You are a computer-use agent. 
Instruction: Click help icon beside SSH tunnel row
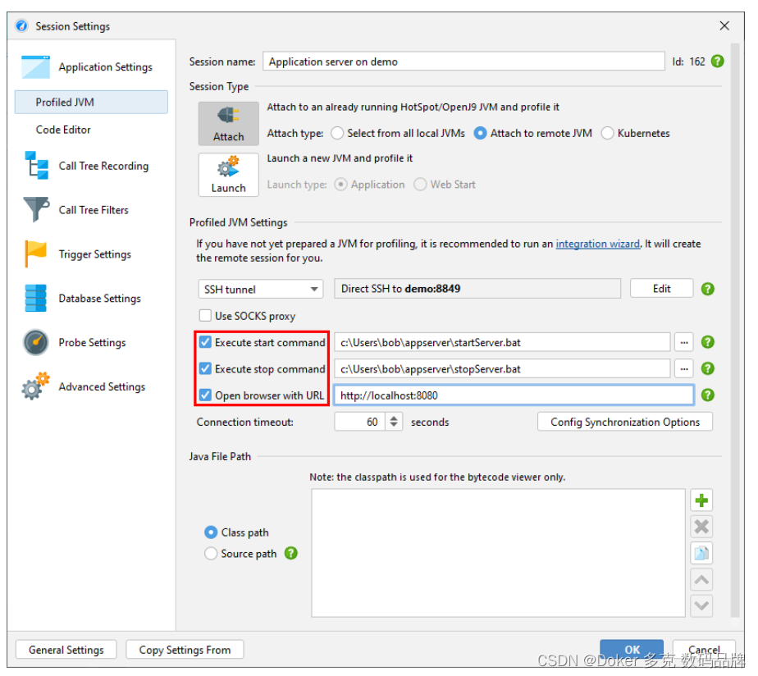coord(707,288)
